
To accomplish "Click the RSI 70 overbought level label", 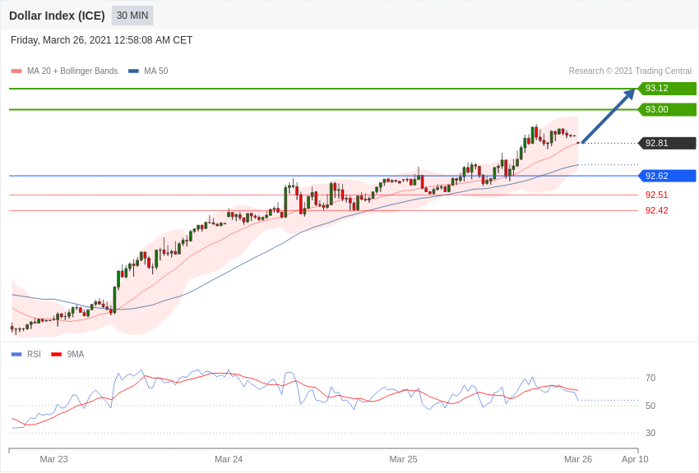I will (x=650, y=379).
